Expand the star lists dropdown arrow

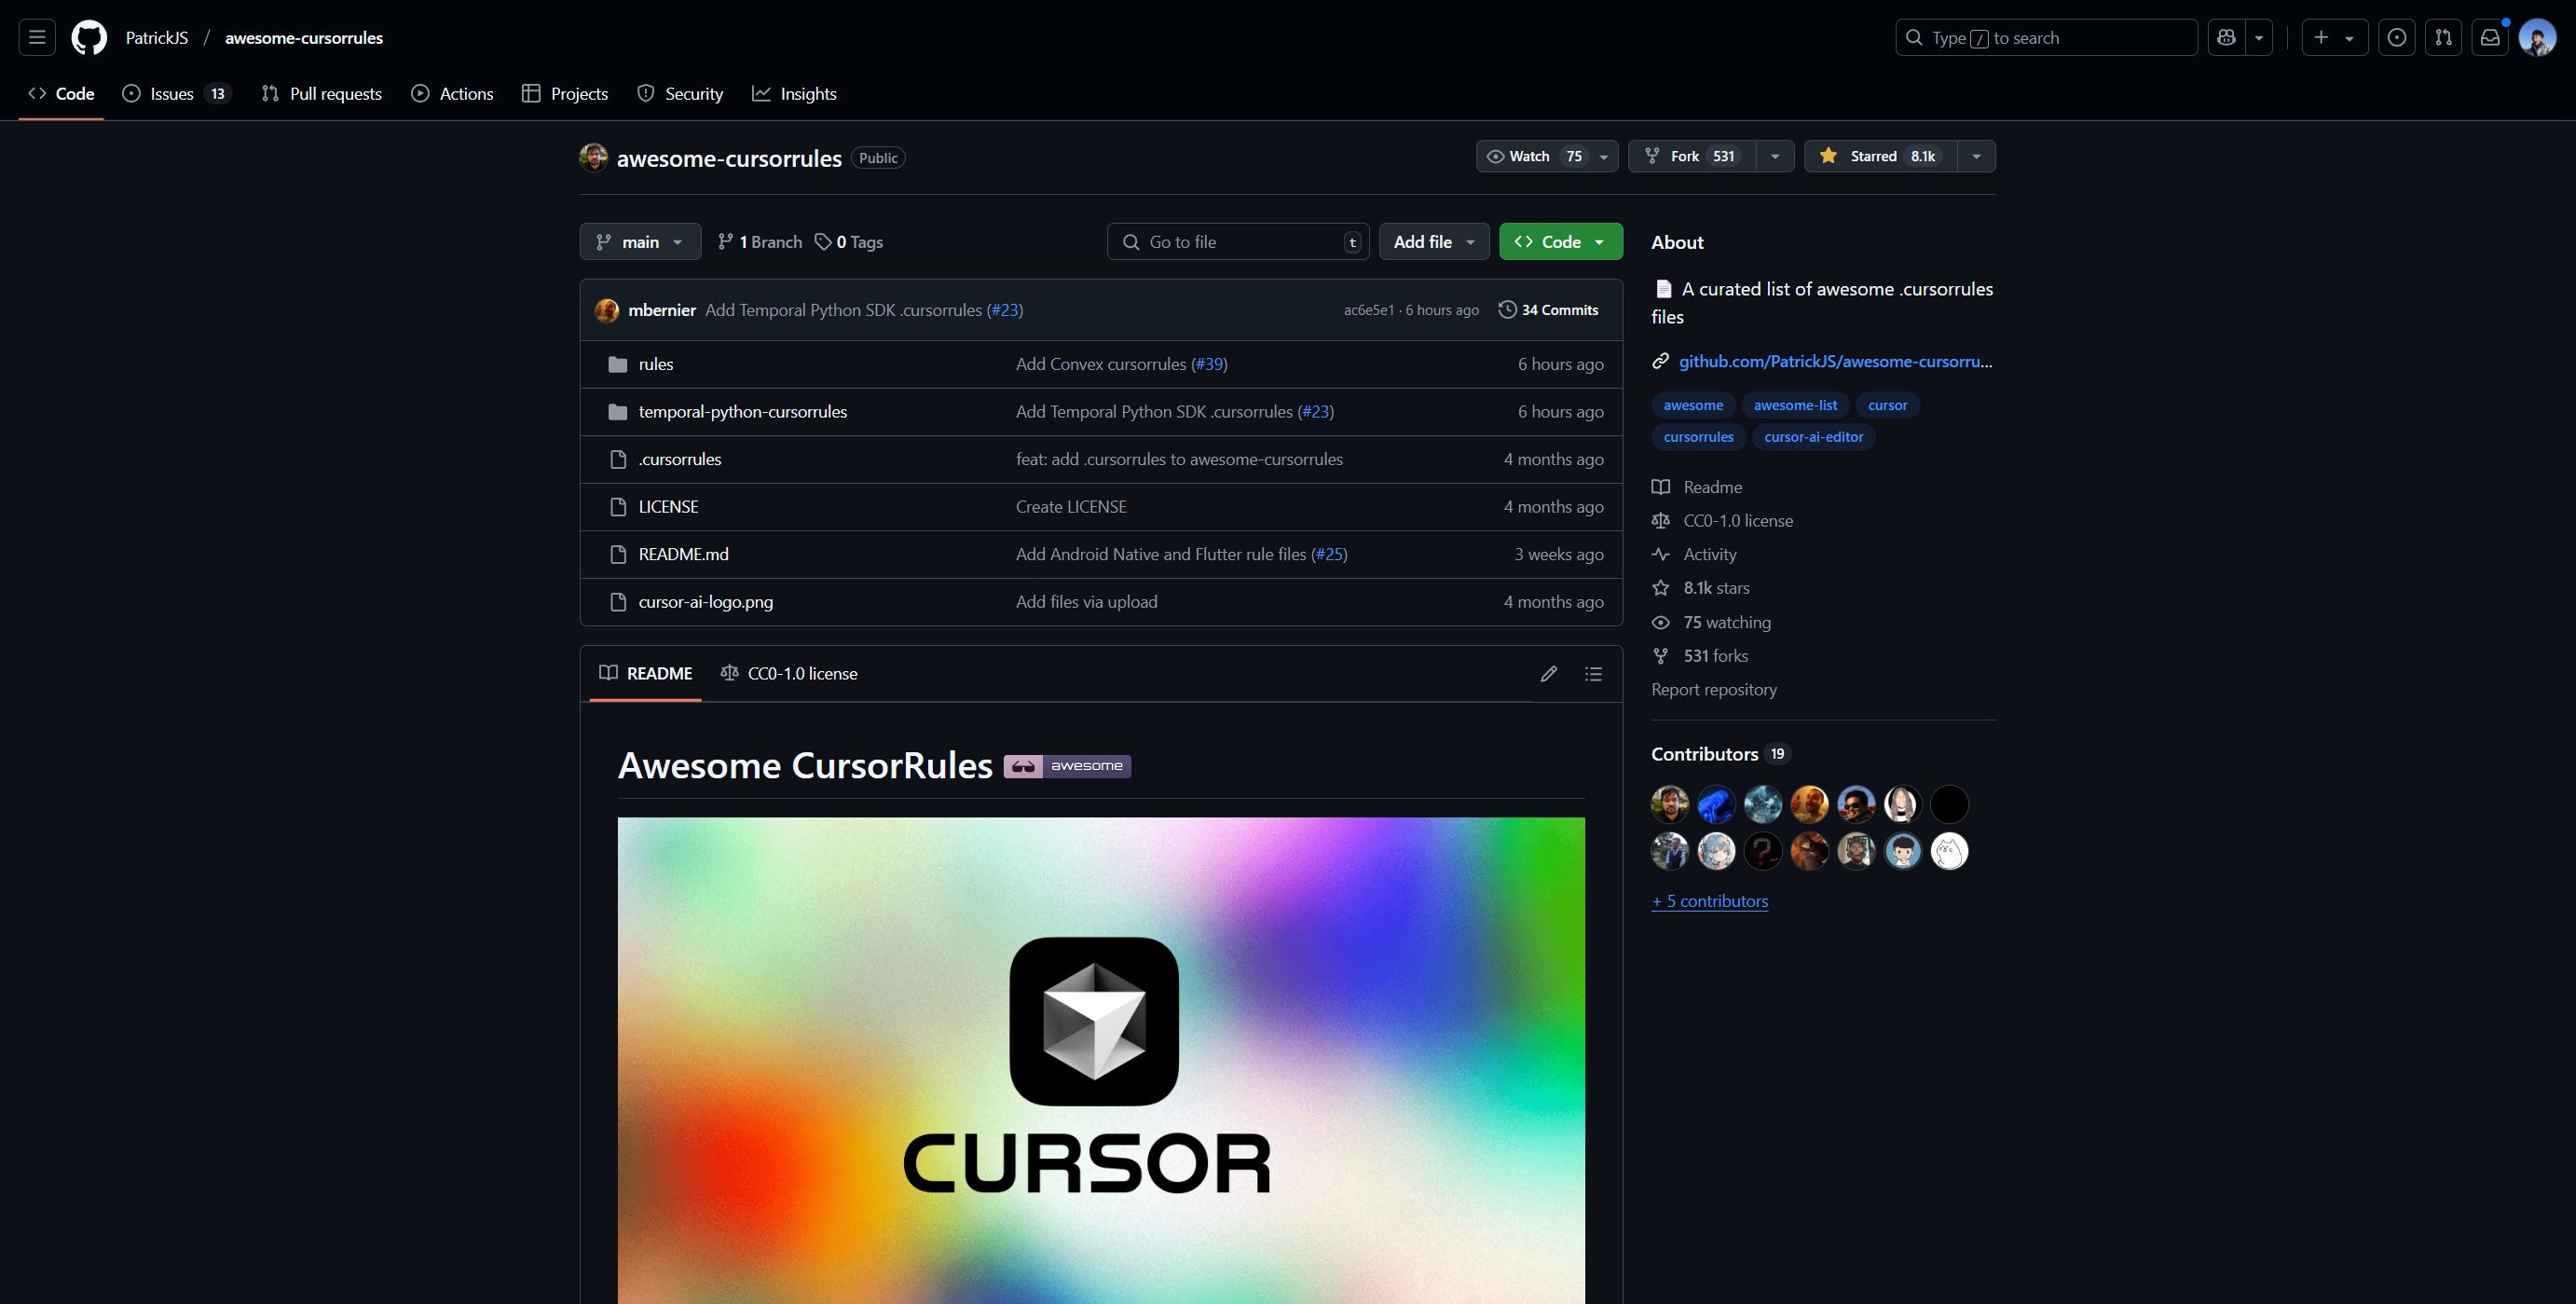[1976, 156]
